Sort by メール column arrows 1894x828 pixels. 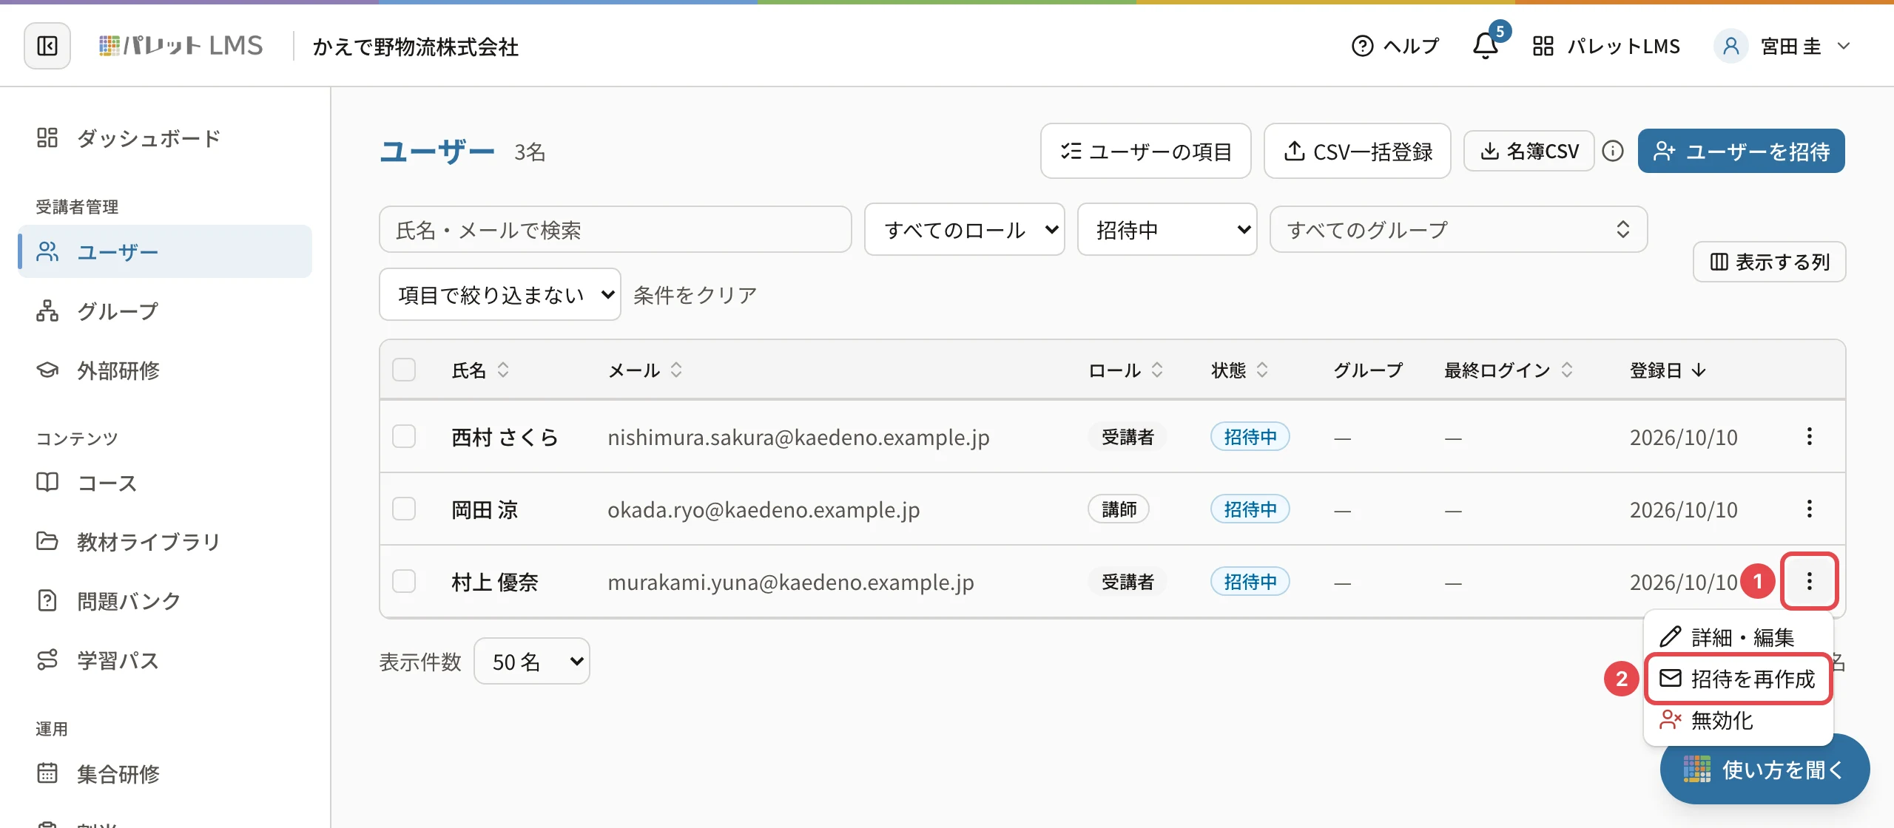[x=676, y=370]
